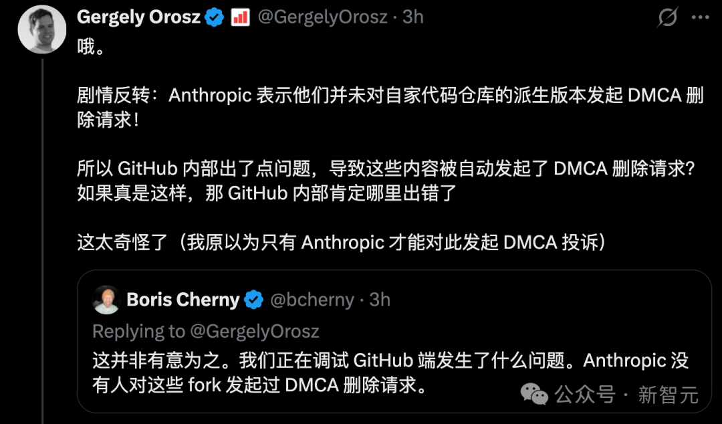Click Gergely Orosz's blue verified badge
The image size is (722, 424).
(x=214, y=17)
